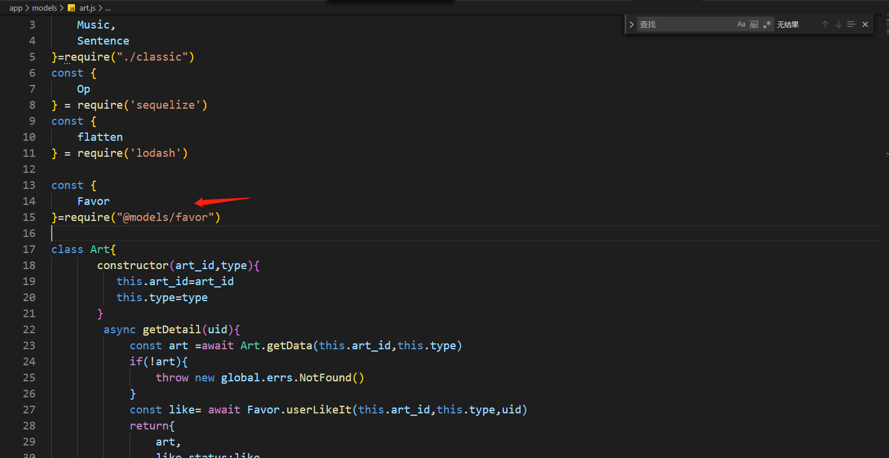Click the "./classic" string on line 5
The height and width of the screenshot is (458, 889).
pyautogui.click(x=153, y=56)
